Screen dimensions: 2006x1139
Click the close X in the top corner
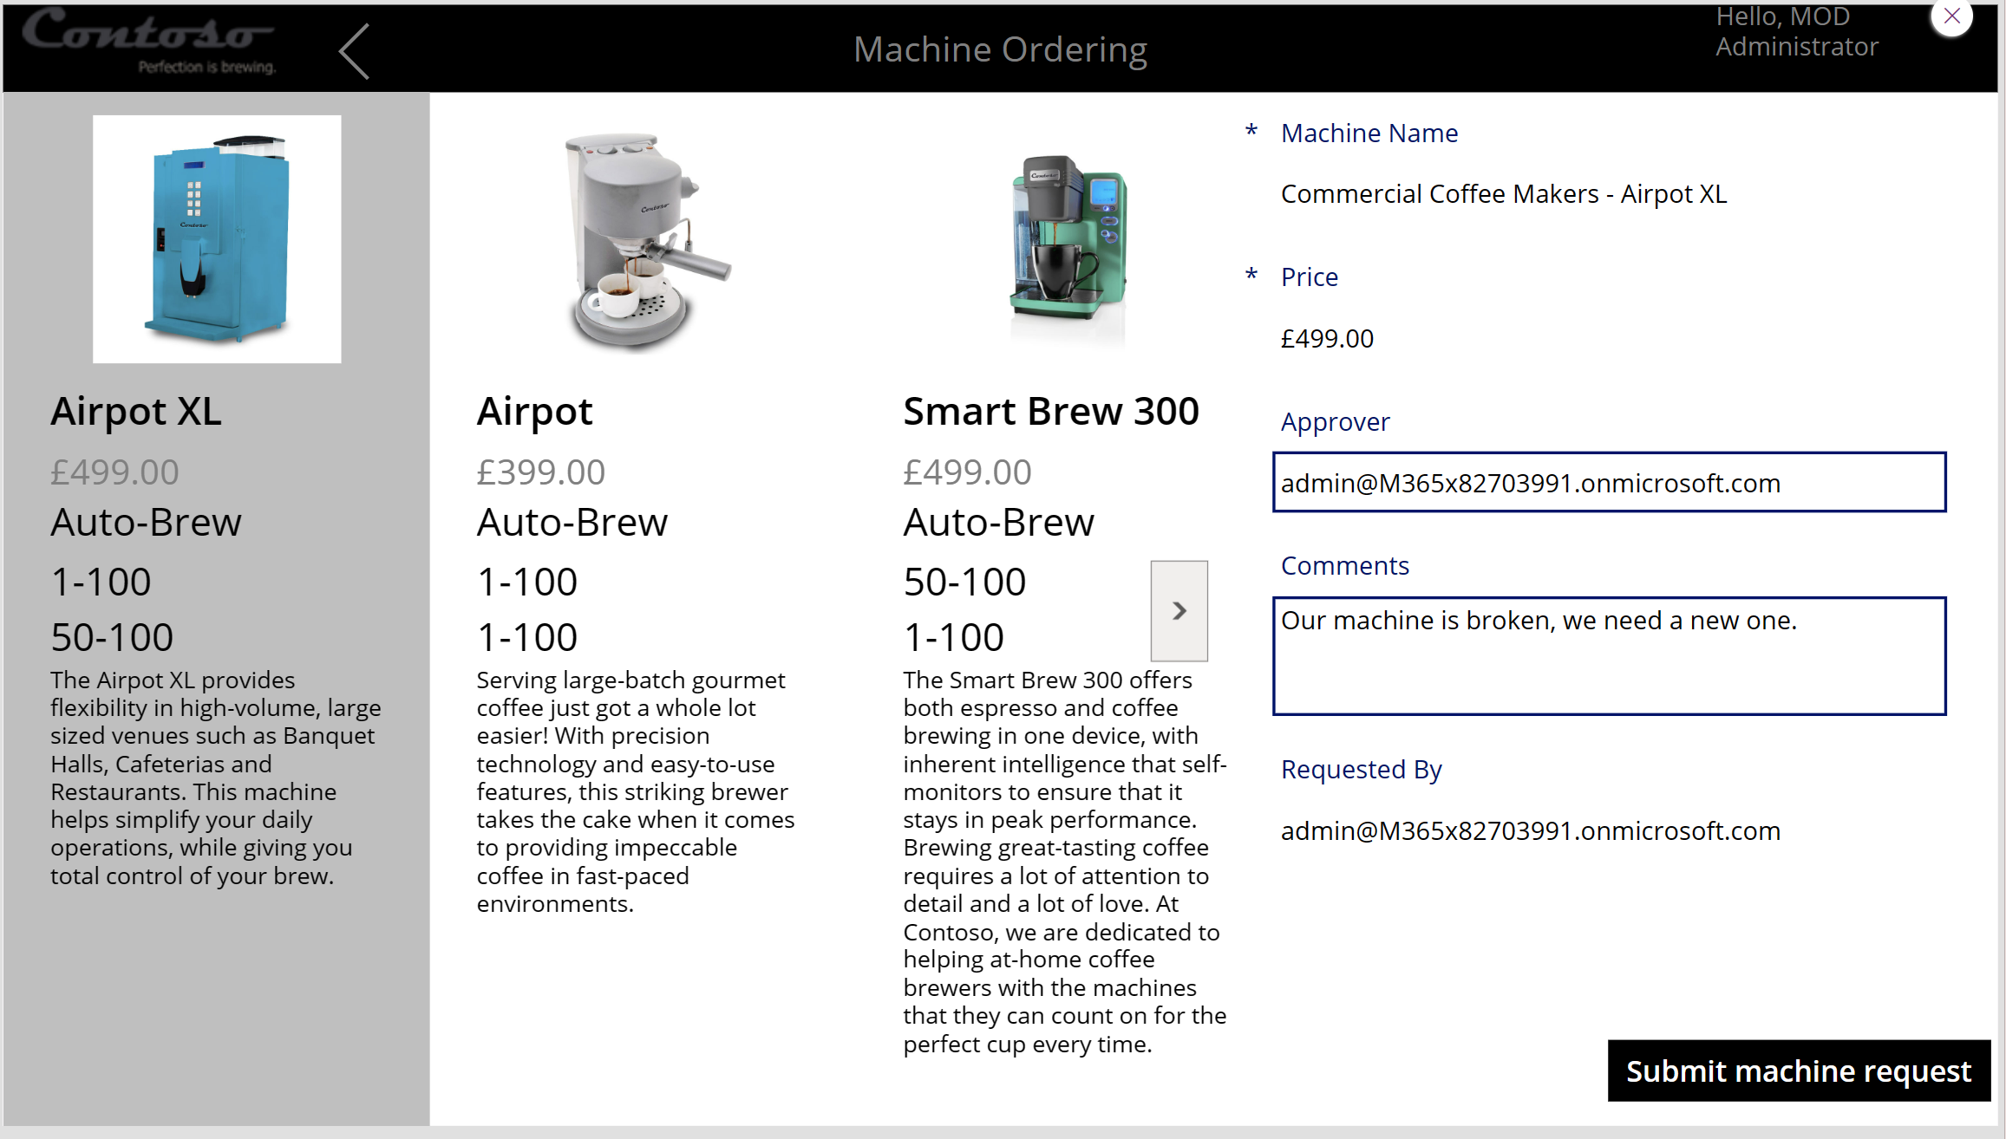1951,16
